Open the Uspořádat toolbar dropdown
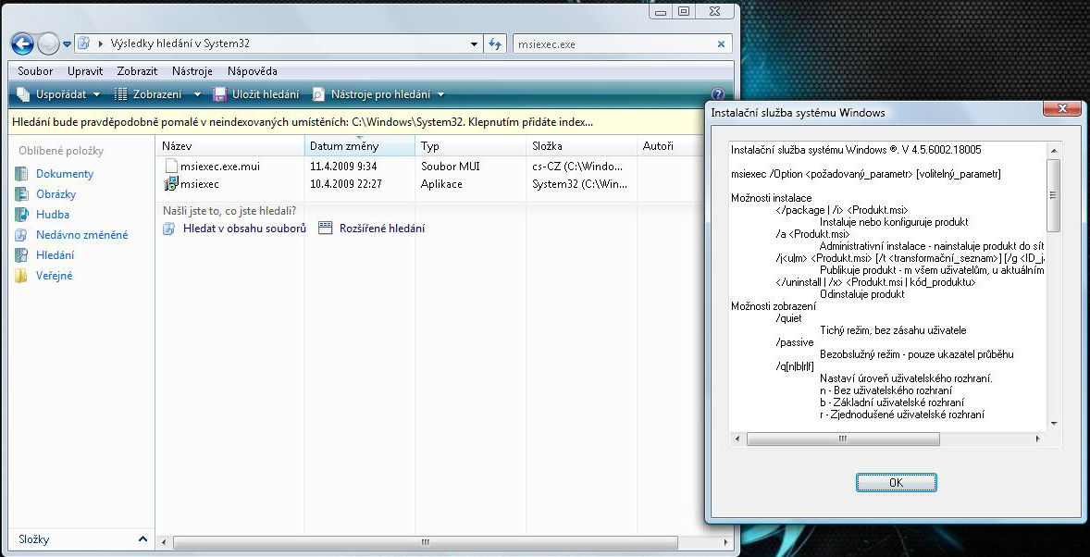The height and width of the screenshot is (557, 1090). 58,93
